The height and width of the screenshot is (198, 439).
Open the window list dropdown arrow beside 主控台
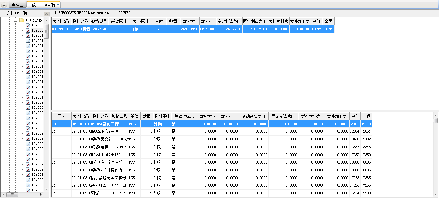click(x=4, y=6)
